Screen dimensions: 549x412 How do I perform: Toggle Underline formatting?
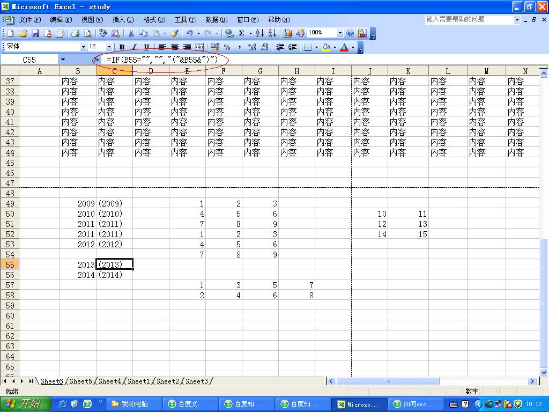[147, 47]
